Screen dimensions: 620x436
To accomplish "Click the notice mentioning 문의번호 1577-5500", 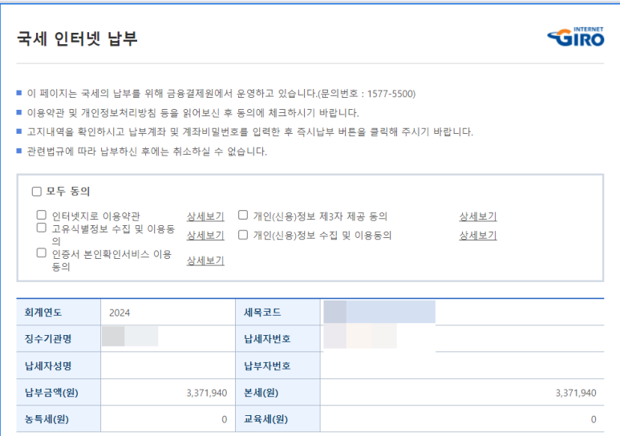I will click(x=221, y=94).
